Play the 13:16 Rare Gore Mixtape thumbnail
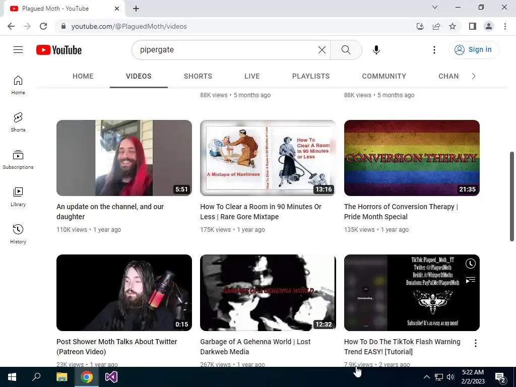Image resolution: width=516 pixels, height=387 pixels. click(268, 158)
